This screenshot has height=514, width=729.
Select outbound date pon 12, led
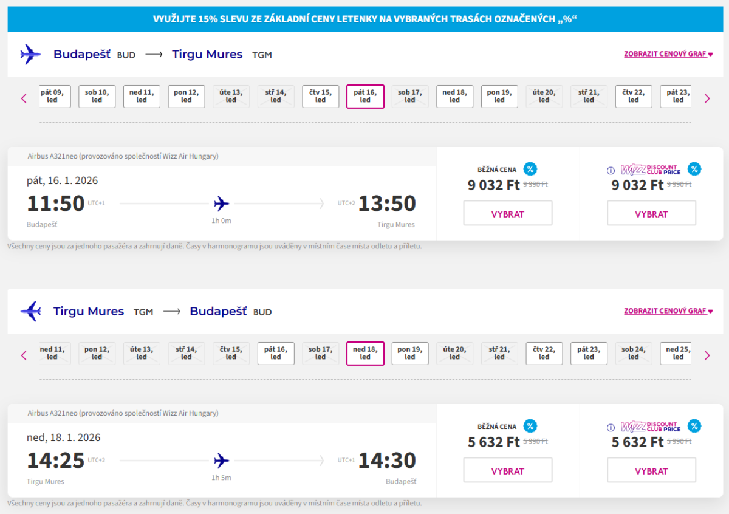pyautogui.click(x=186, y=97)
